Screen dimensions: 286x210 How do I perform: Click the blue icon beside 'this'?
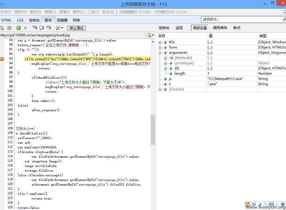165,42
